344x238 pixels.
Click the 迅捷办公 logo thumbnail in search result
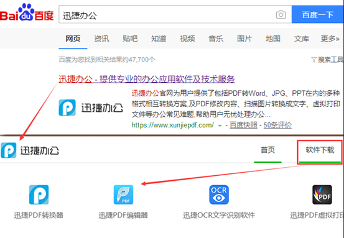coord(91,108)
